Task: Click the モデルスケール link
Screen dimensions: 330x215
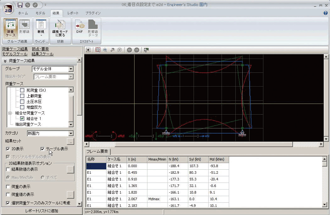Action: point(15,54)
